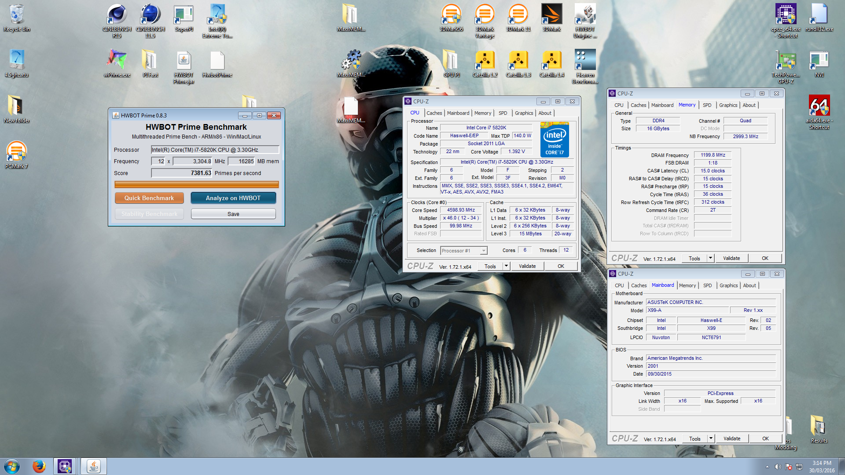Click Validate in center CPU-Z window

pos(527,266)
